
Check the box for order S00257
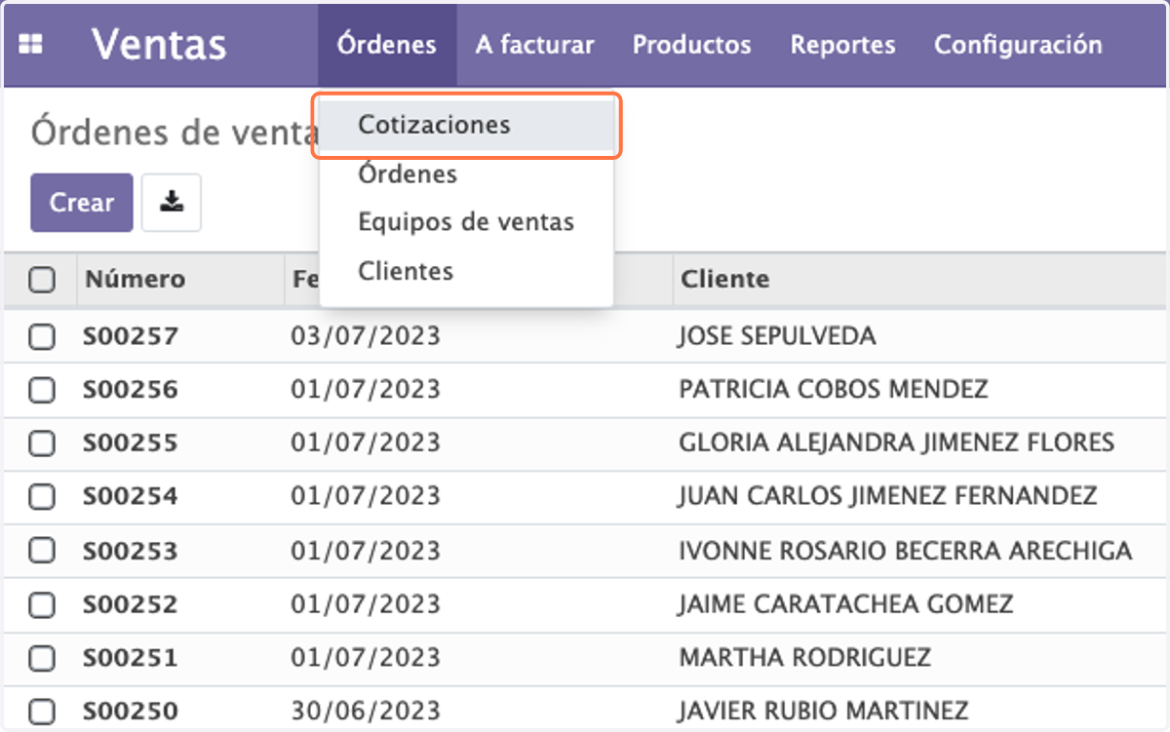pos(42,337)
